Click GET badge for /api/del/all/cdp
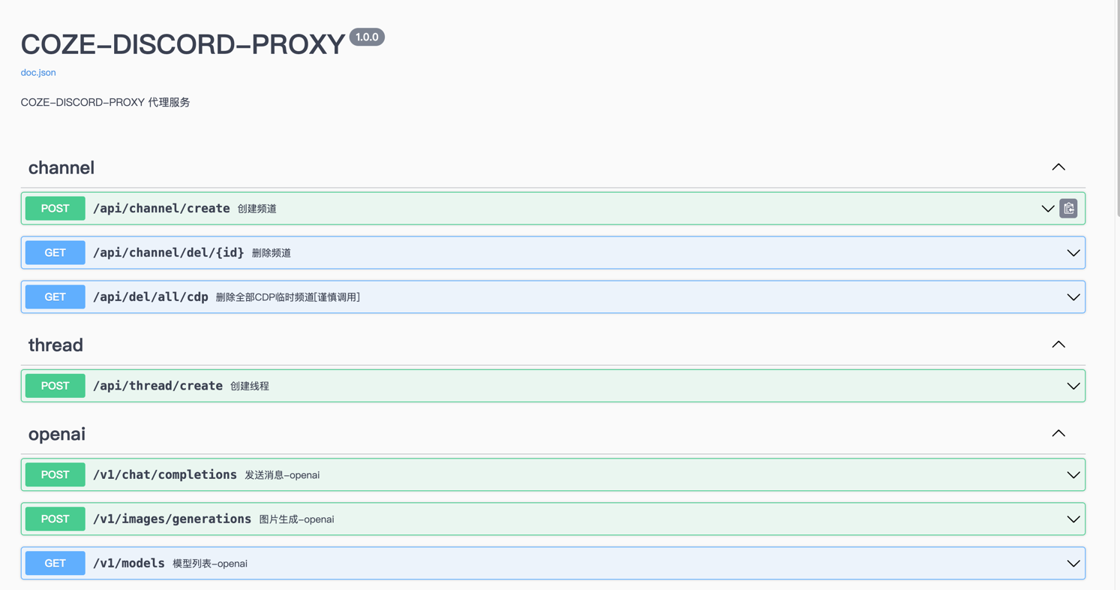The height and width of the screenshot is (590, 1120). point(56,297)
